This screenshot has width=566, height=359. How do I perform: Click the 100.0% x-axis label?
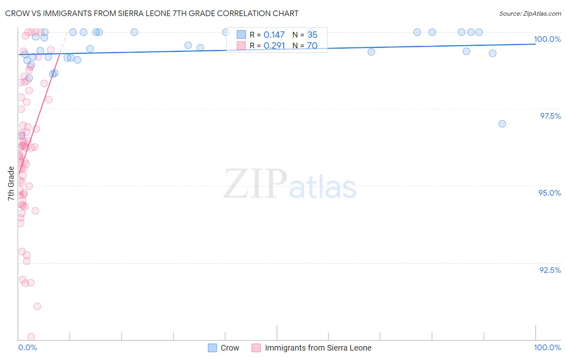(547, 347)
